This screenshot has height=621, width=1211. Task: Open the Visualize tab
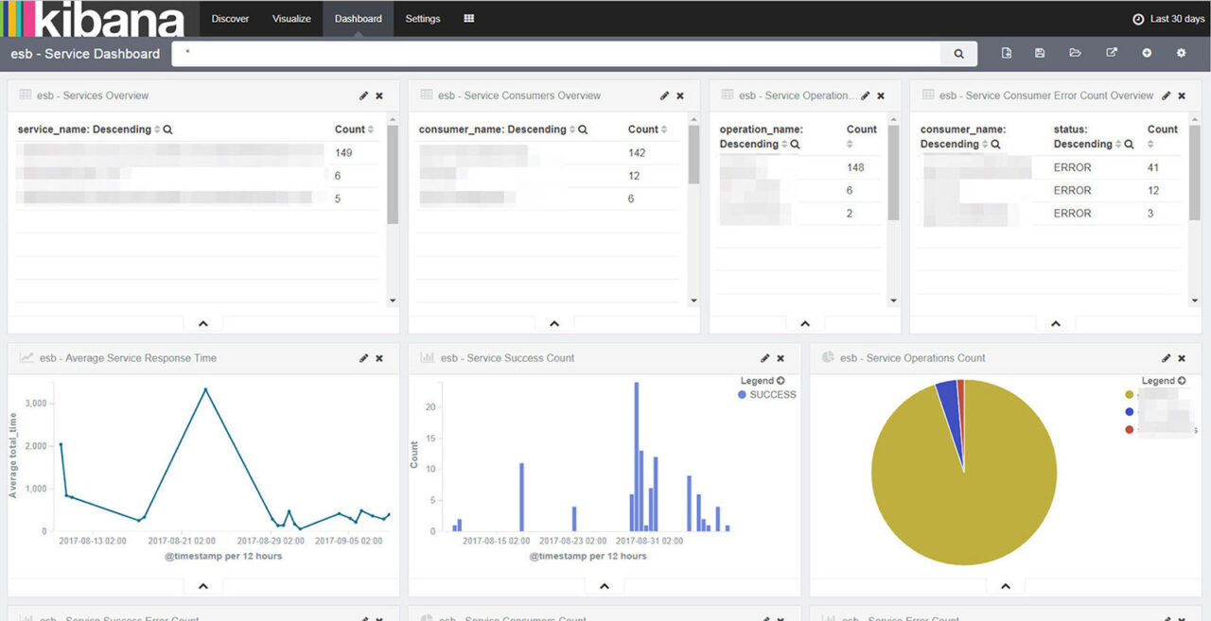click(x=291, y=19)
